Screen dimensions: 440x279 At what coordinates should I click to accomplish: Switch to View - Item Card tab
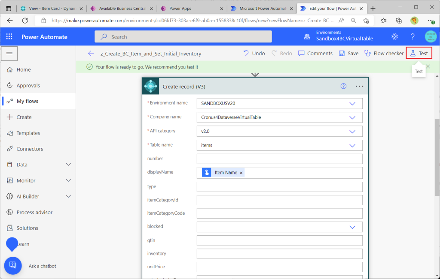point(52,9)
